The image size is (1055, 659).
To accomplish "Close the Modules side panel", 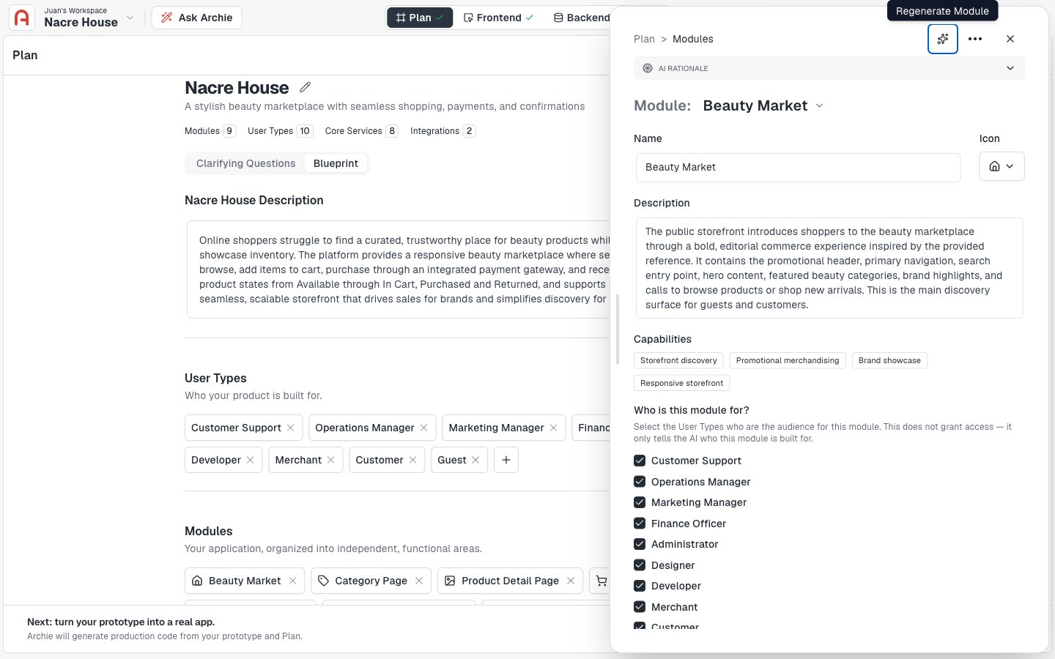I will tap(1010, 39).
